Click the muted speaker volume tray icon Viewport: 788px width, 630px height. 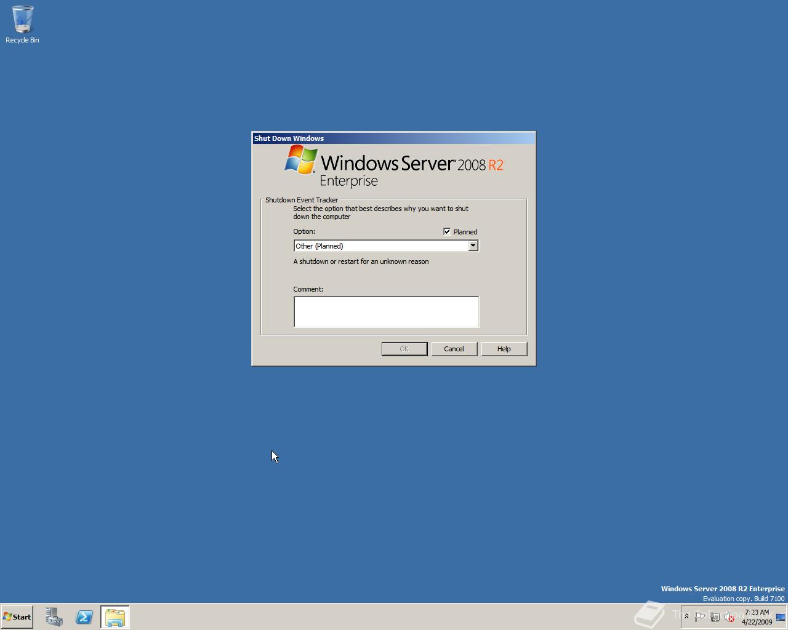point(729,616)
